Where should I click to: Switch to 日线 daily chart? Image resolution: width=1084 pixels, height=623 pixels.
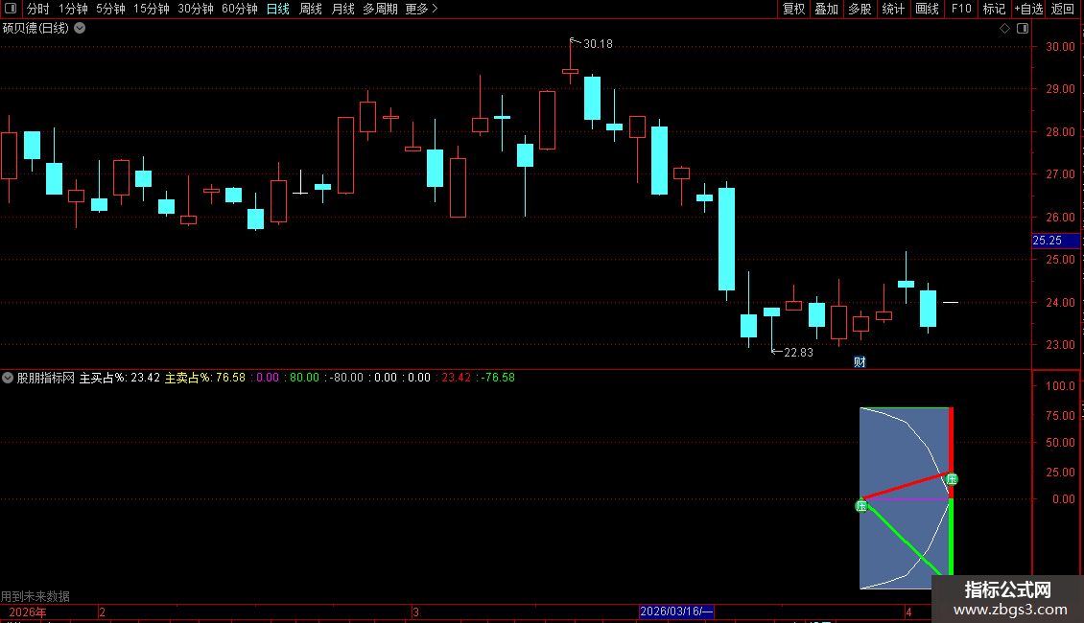[x=278, y=9]
